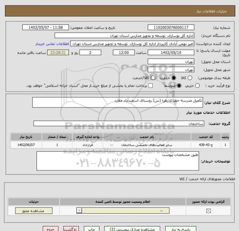Click the توضیحات خریدار text area
The image size is (239, 231).
point(118,161)
